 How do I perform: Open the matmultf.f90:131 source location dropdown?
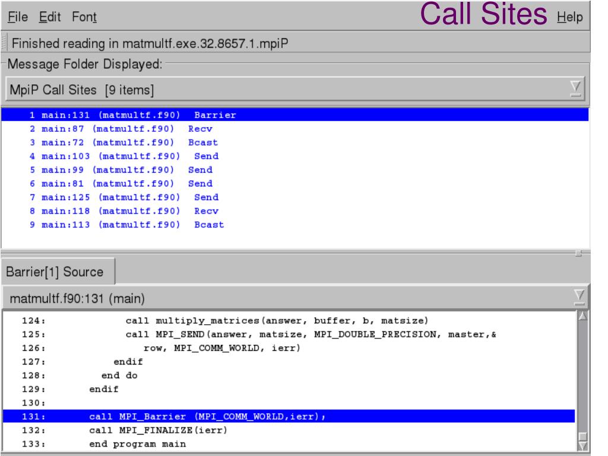285,296
